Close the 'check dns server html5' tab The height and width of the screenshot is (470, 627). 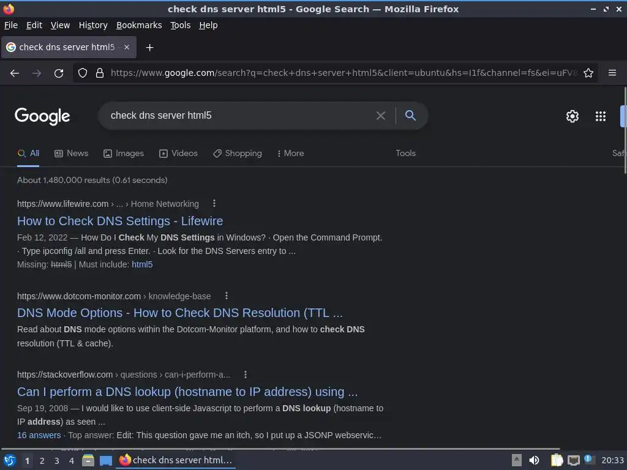coord(127,47)
